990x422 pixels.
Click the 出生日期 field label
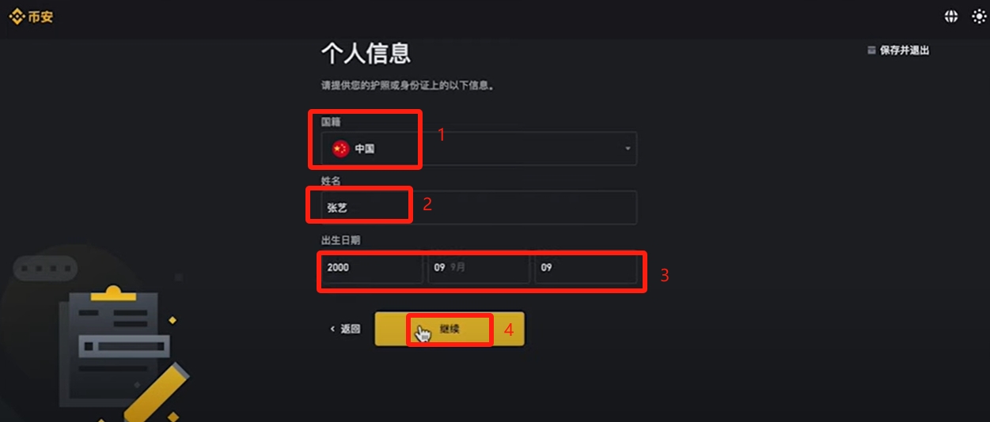pos(340,239)
